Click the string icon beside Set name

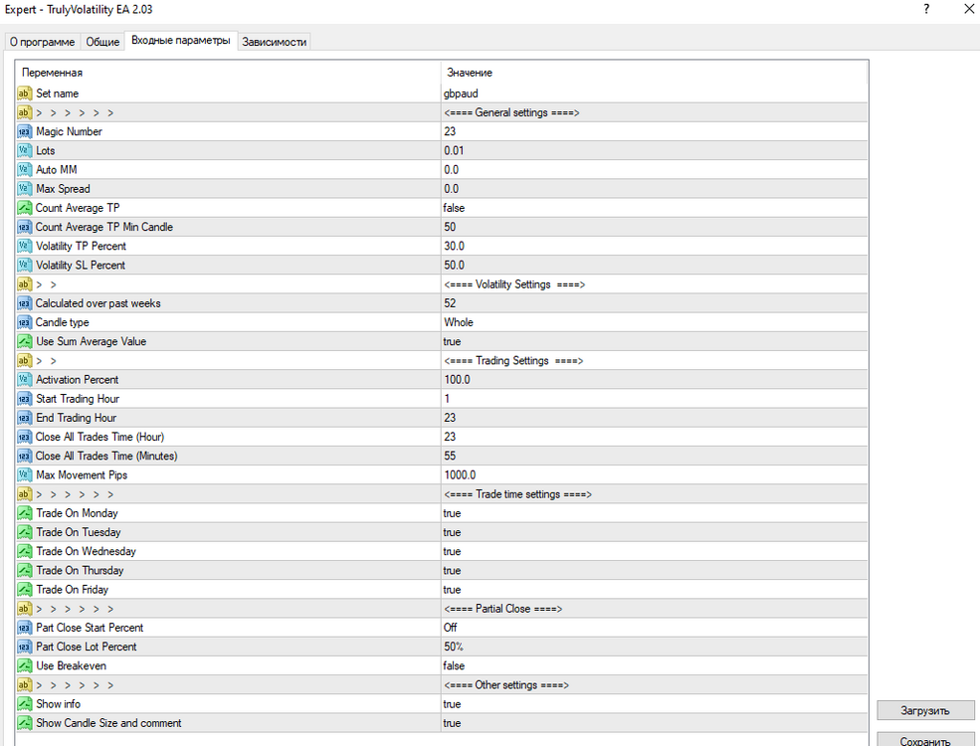[x=24, y=93]
